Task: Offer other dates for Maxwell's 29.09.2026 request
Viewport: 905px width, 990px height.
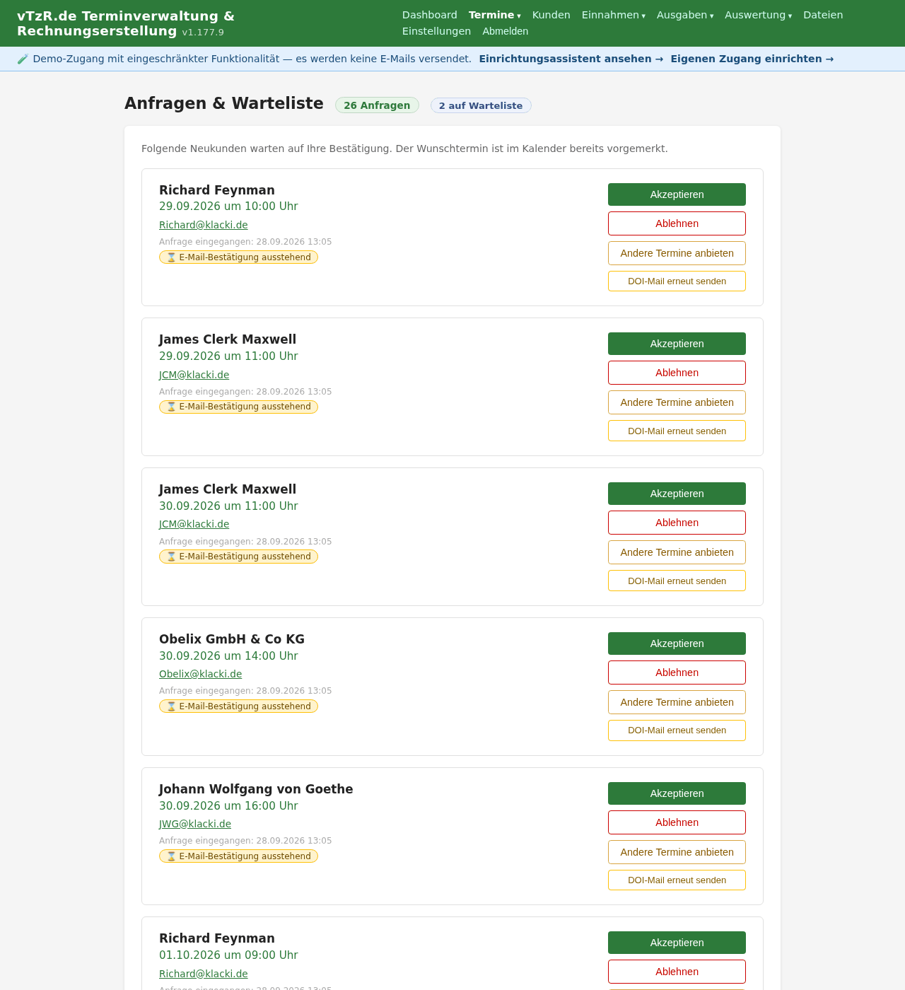Action: 677,402
